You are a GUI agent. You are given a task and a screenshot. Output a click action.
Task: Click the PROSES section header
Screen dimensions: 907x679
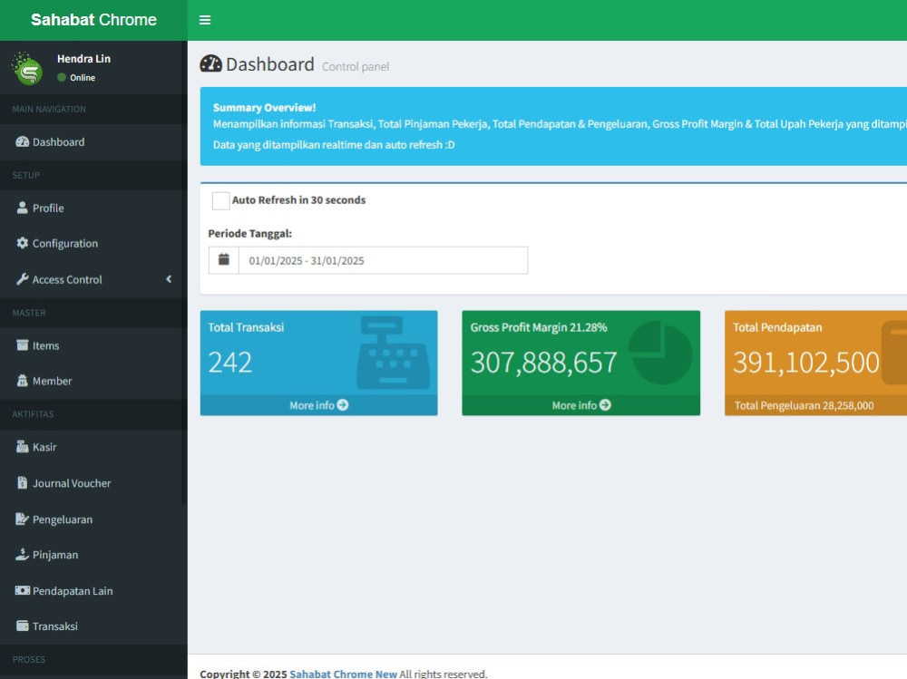click(x=29, y=659)
